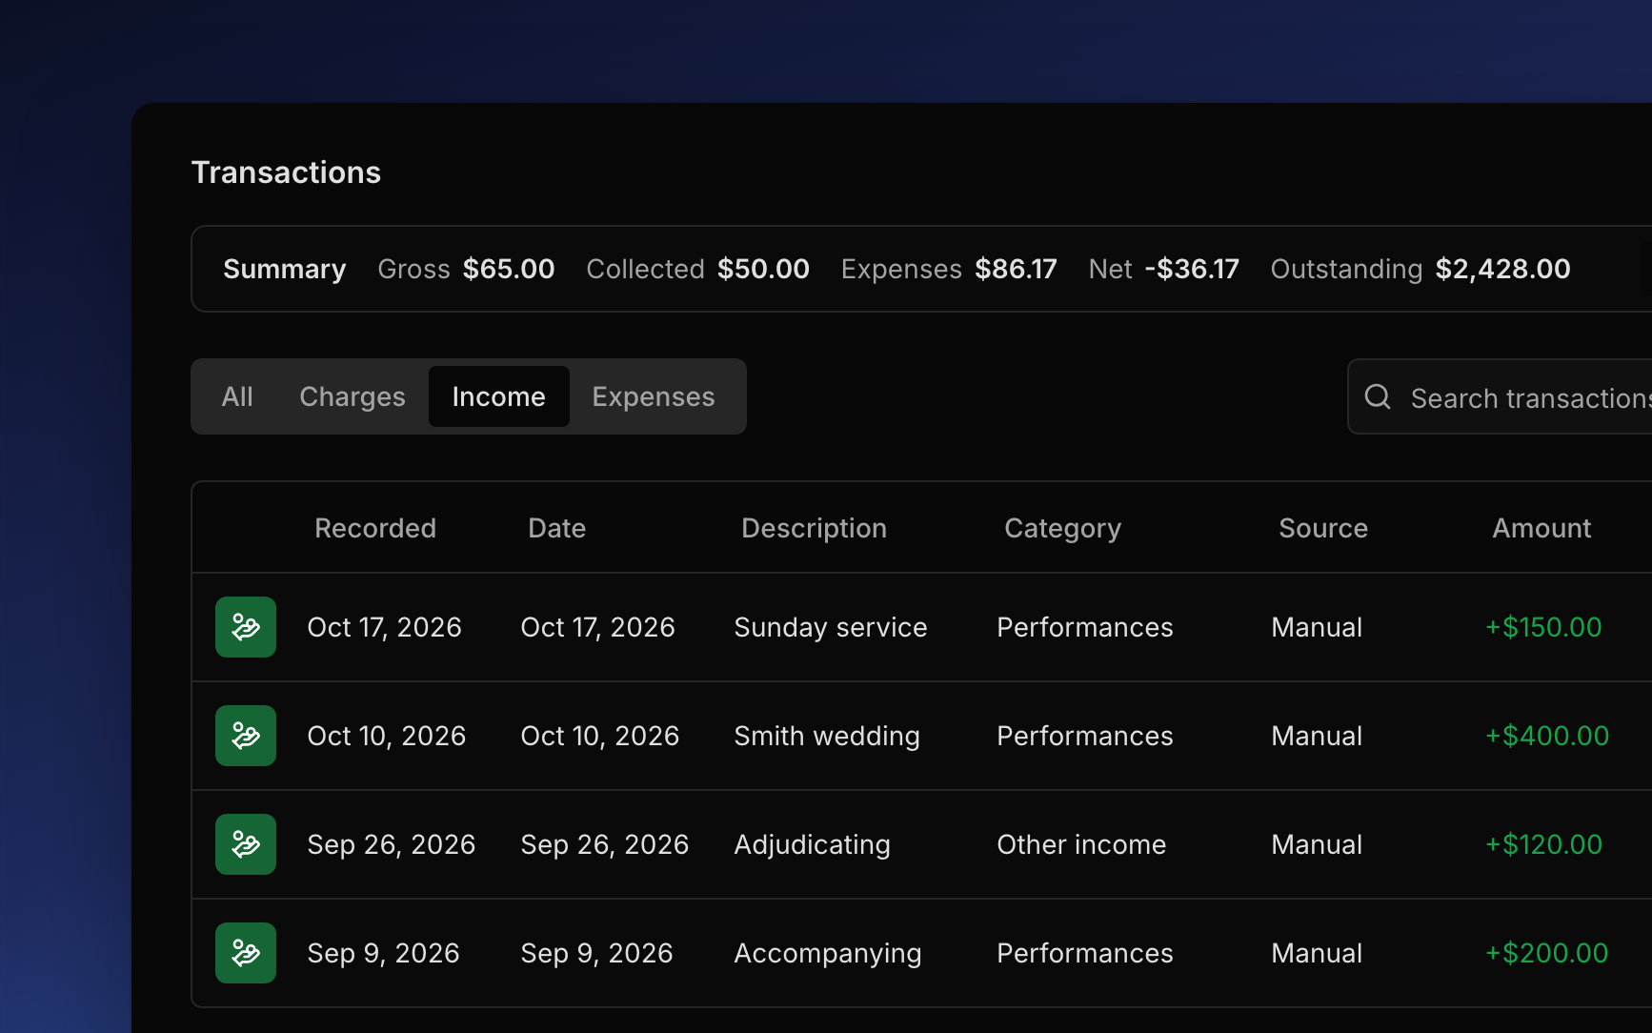Click the Date column header
The width and height of the screenshot is (1652, 1033).
(557, 528)
